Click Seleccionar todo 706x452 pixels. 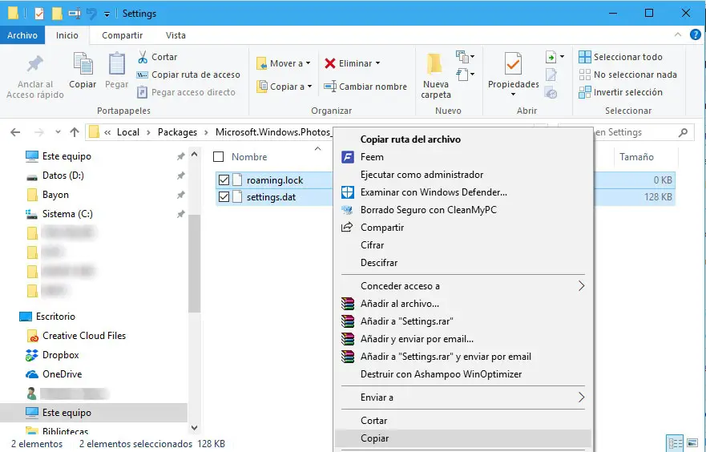tap(620, 57)
